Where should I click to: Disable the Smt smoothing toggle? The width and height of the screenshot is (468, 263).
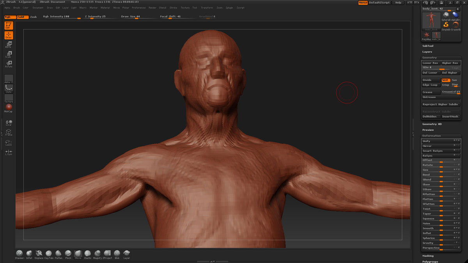tap(445, 80)
